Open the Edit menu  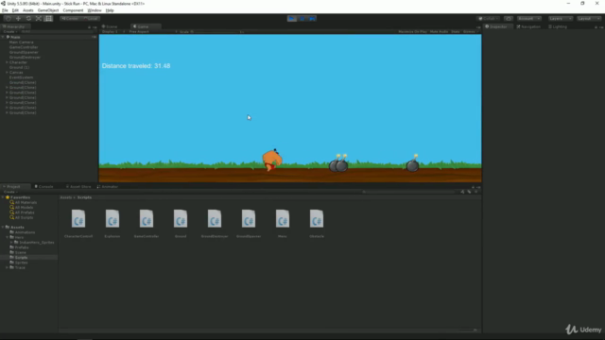click(15, 10)
